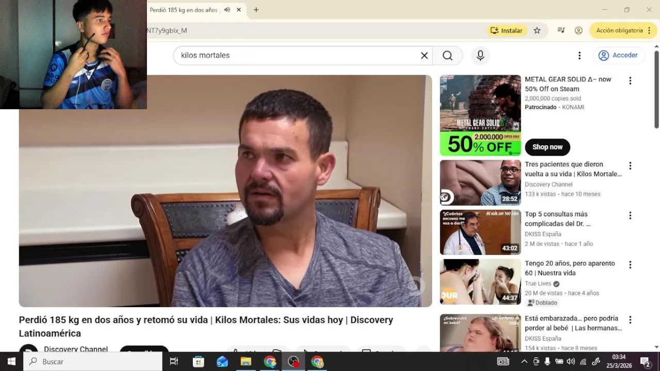The height and width of the screenshot is (371, 660).
Task: Open Tres pacientes video thumbnail
Action: click(481, 183)
